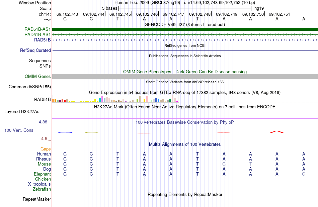Click the Scale track label
The height and width of the screenshot is (207, 318).
click(x=45, y=8)
